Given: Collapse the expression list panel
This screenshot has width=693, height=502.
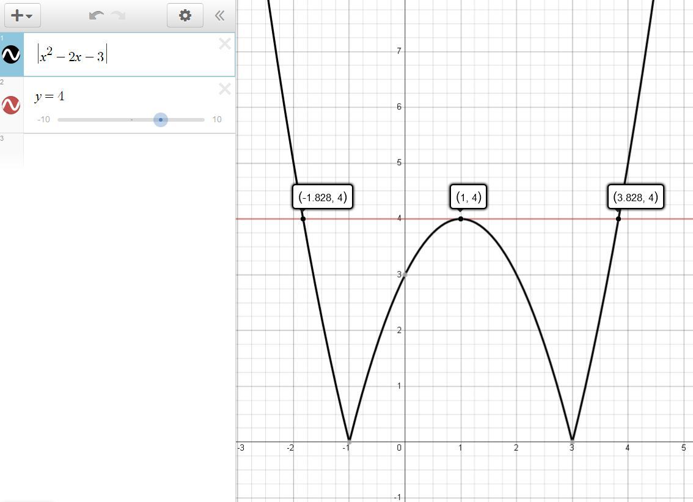Looking at the screenshot, I should (219, 16).
